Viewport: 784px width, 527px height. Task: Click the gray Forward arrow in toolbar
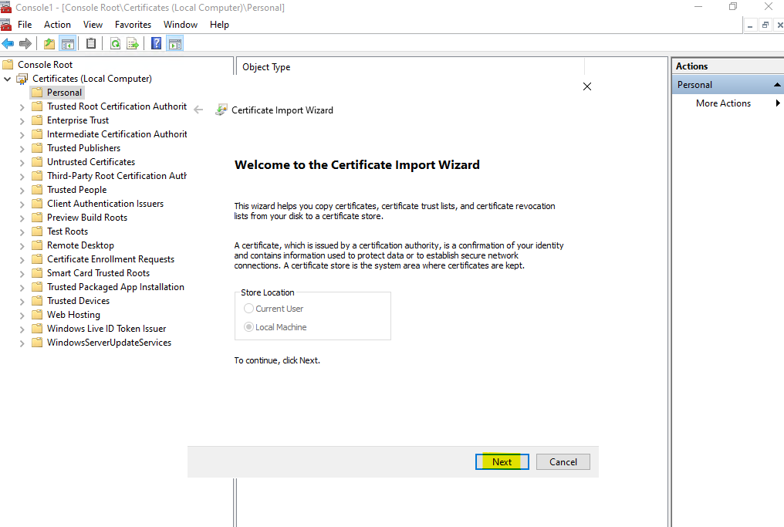click(25, 43)
